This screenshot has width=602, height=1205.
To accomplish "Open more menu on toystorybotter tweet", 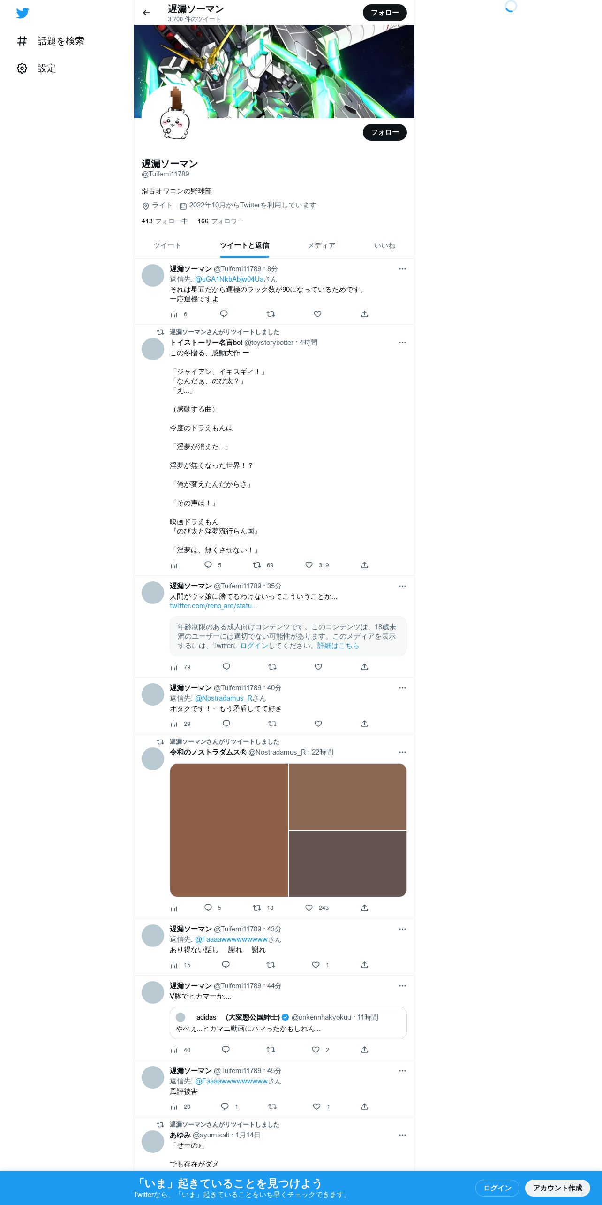I will pos(402,343).
